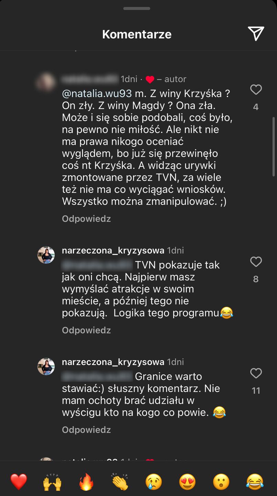Like the comment with 4 likes
The image size is (277, 496).
point(256,90)
